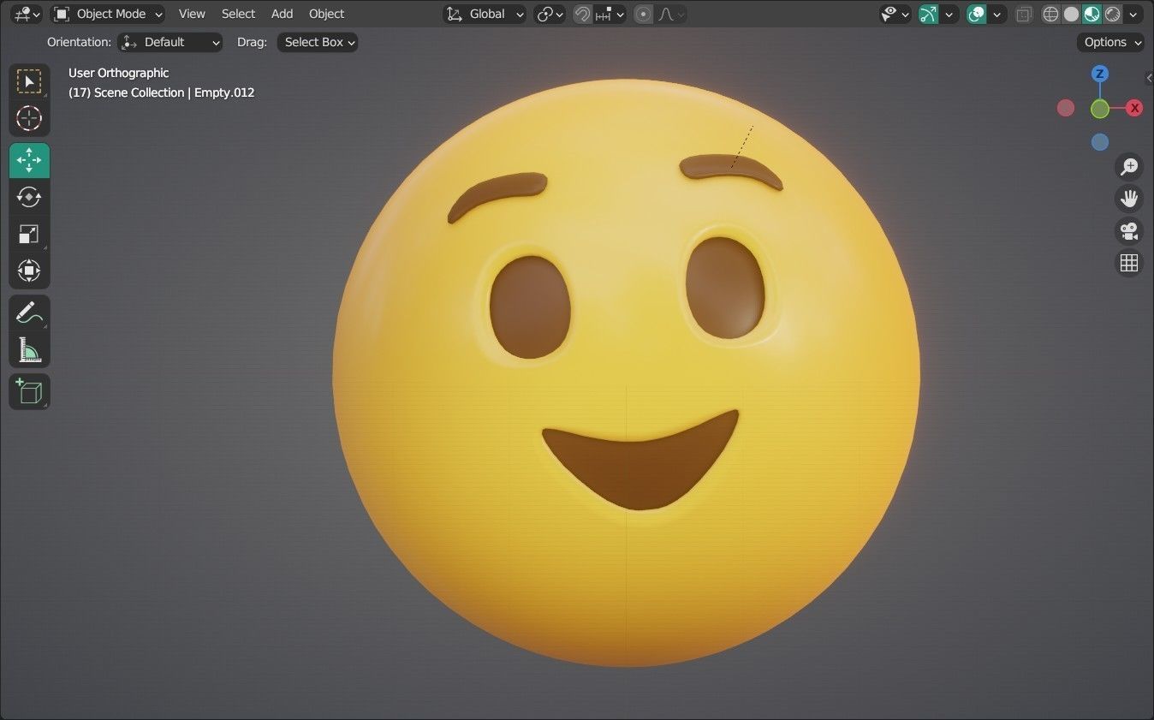This screenshot has height=720, width=1154.
Task: Open the proportional editing falloff dropdown
Action: (671, 14)
